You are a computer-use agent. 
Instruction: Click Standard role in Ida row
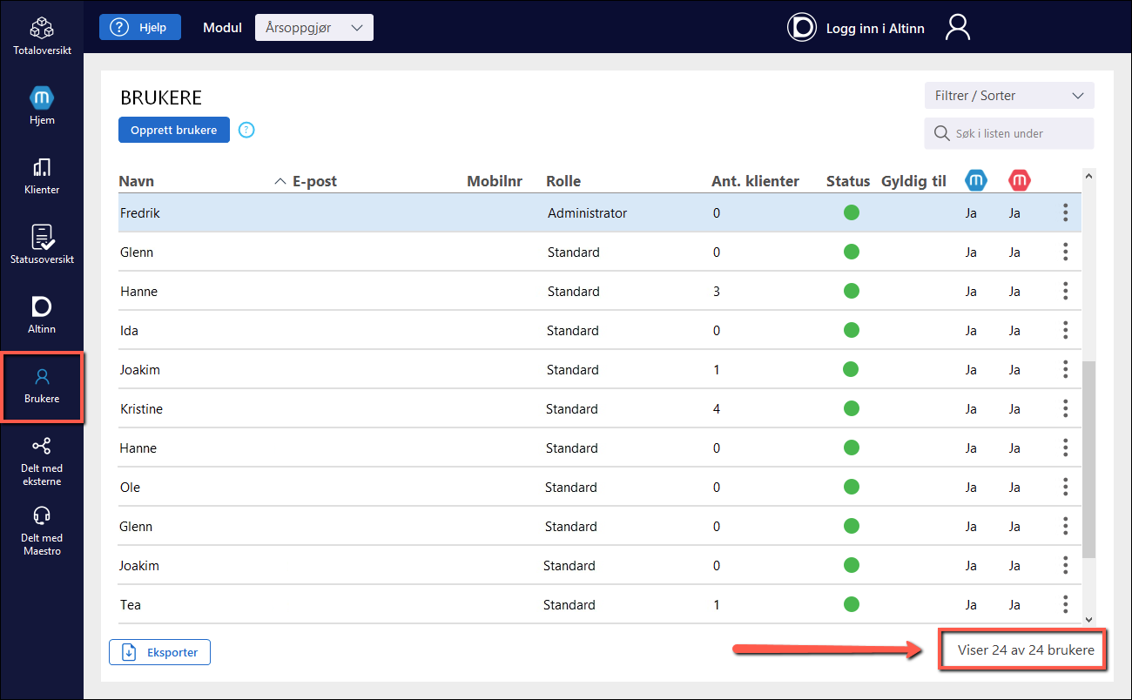(x=572, y=331)
